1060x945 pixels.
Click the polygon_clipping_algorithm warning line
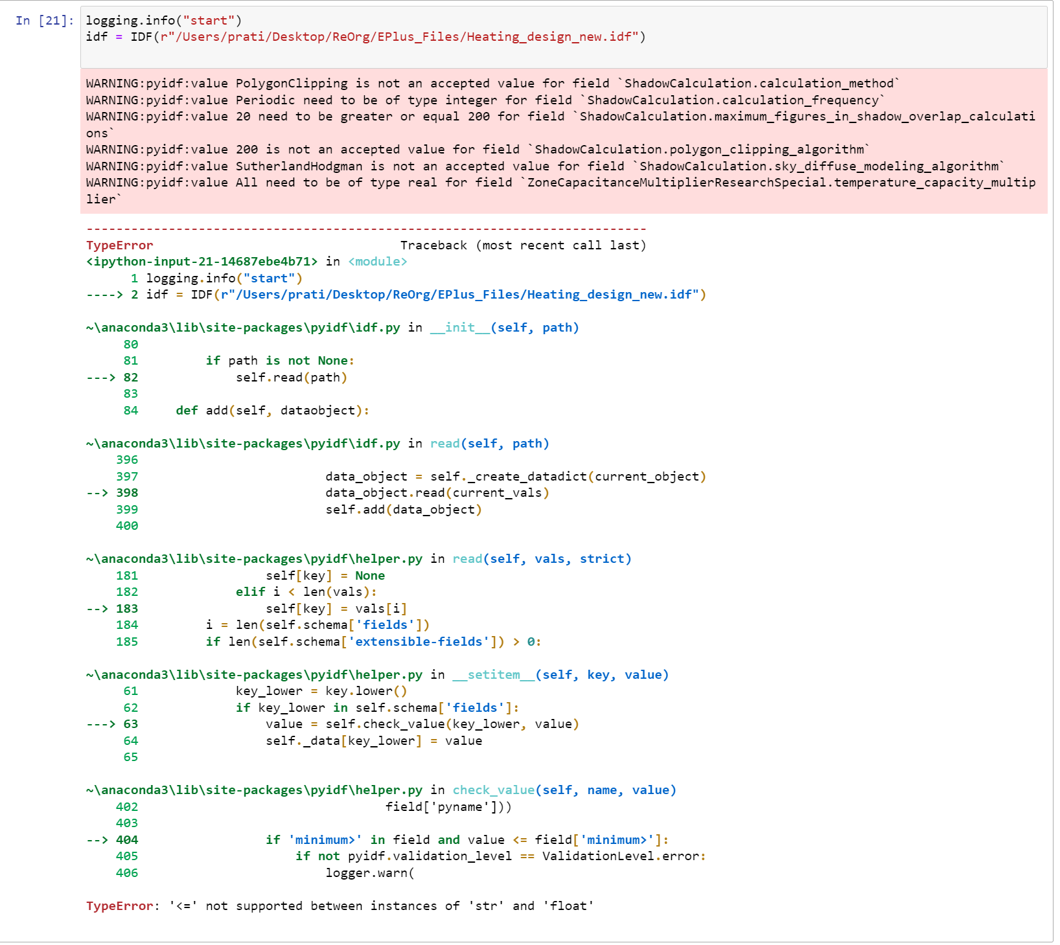pyautogui.click(x=478, y=150)
